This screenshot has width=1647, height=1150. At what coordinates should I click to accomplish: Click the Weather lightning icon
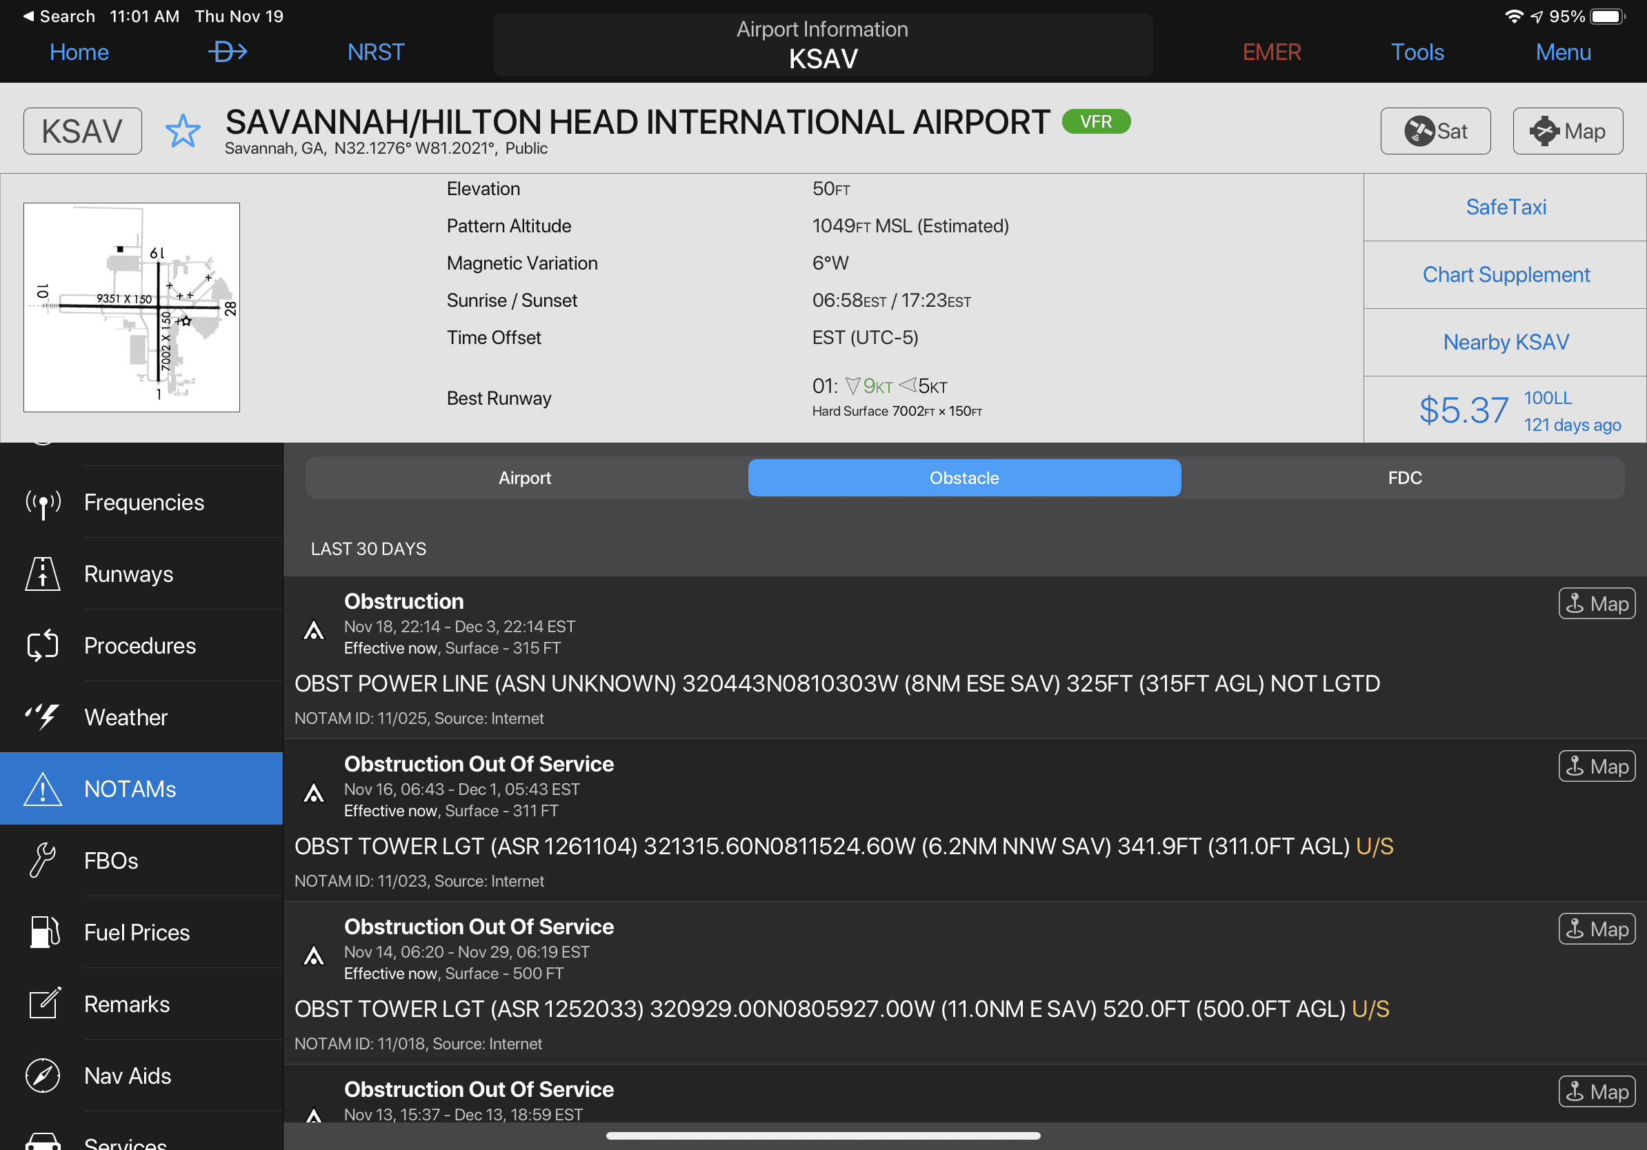point(43,716)
